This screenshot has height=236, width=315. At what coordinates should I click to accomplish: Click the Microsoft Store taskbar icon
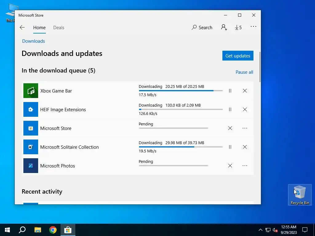[68, 230]
